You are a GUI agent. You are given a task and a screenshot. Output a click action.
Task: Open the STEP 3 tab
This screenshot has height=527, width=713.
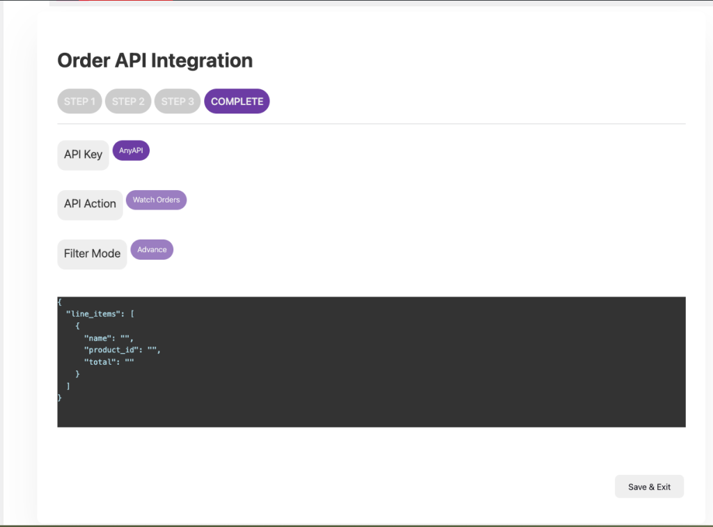[178, 102]
